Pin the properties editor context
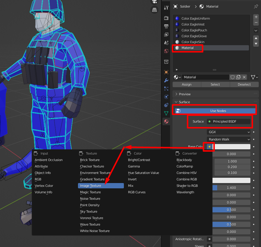 coord(256,6)
